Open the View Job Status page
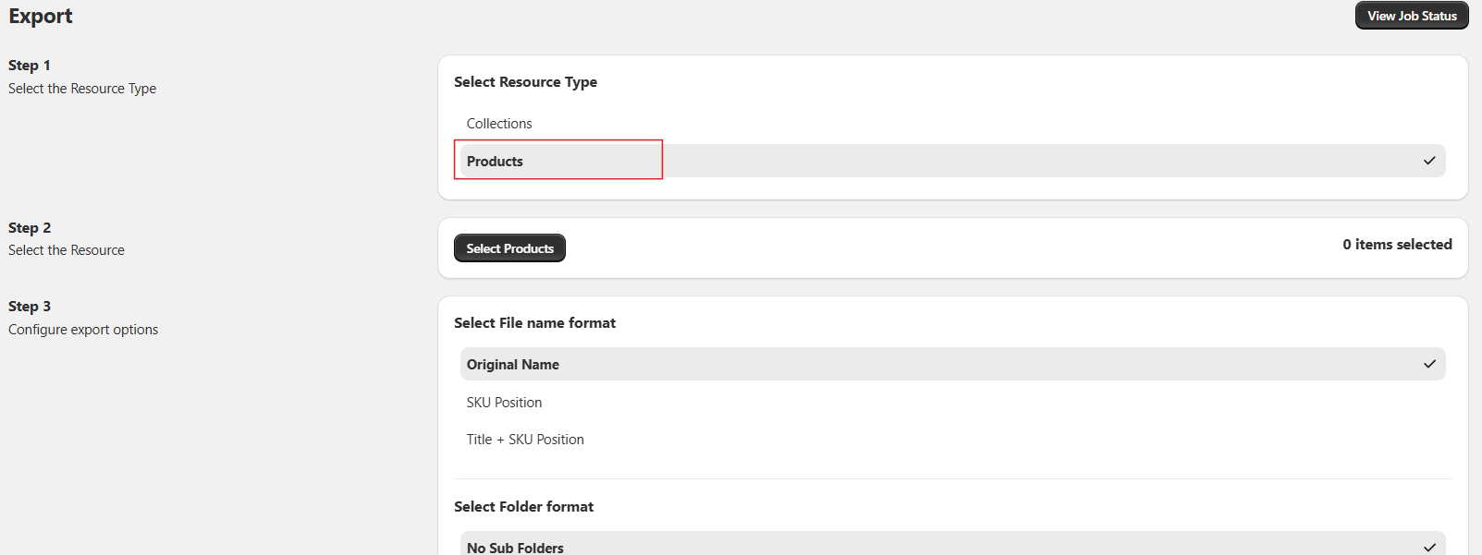The height and width of the screenshot is (555, 1482). coord(1412,16)
